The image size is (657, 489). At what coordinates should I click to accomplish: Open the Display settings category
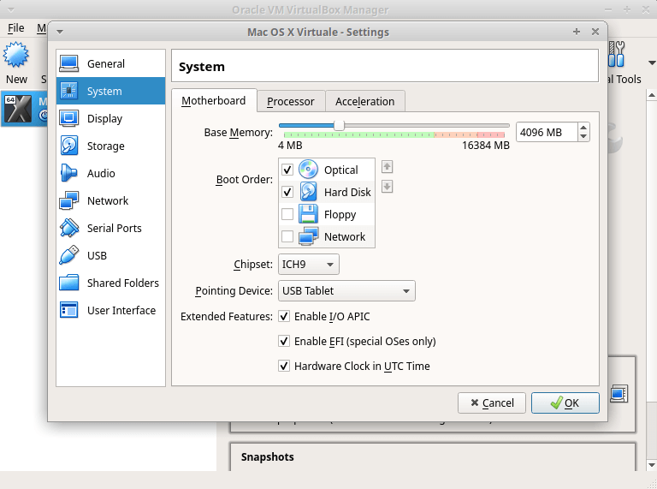tap(110, 119)
